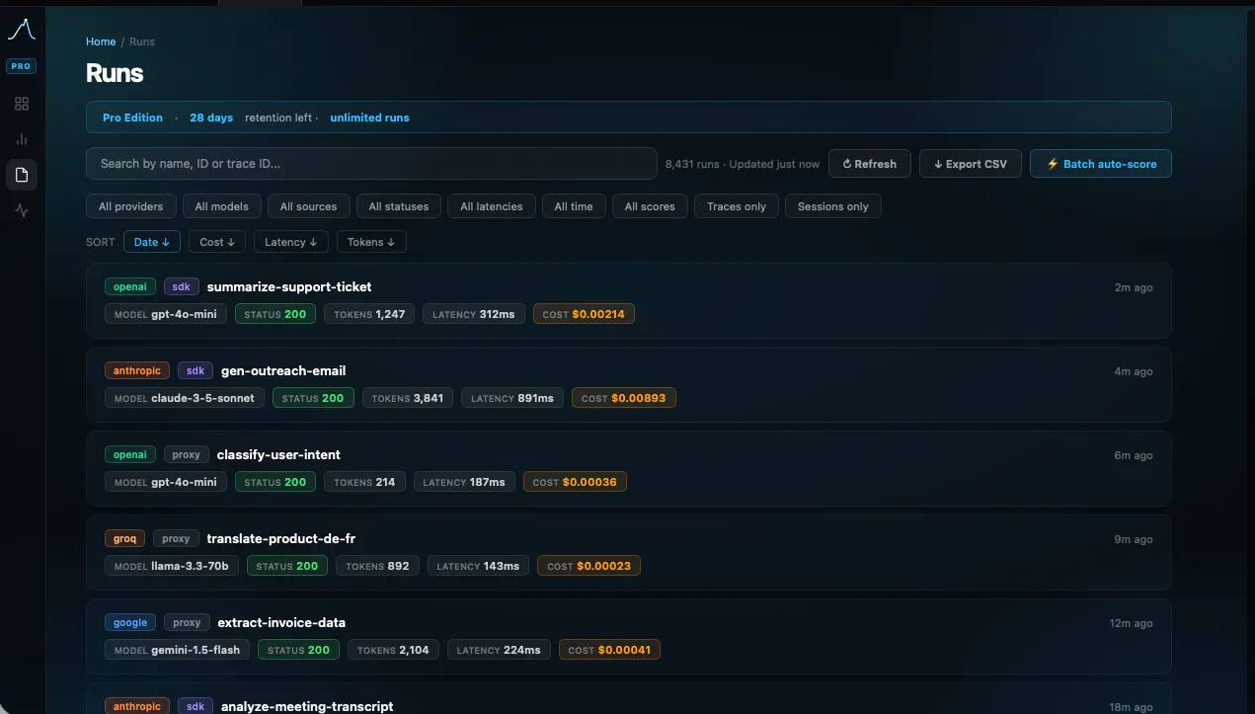
Task: Open the All providers filter
Action: [x=131, y=206]
